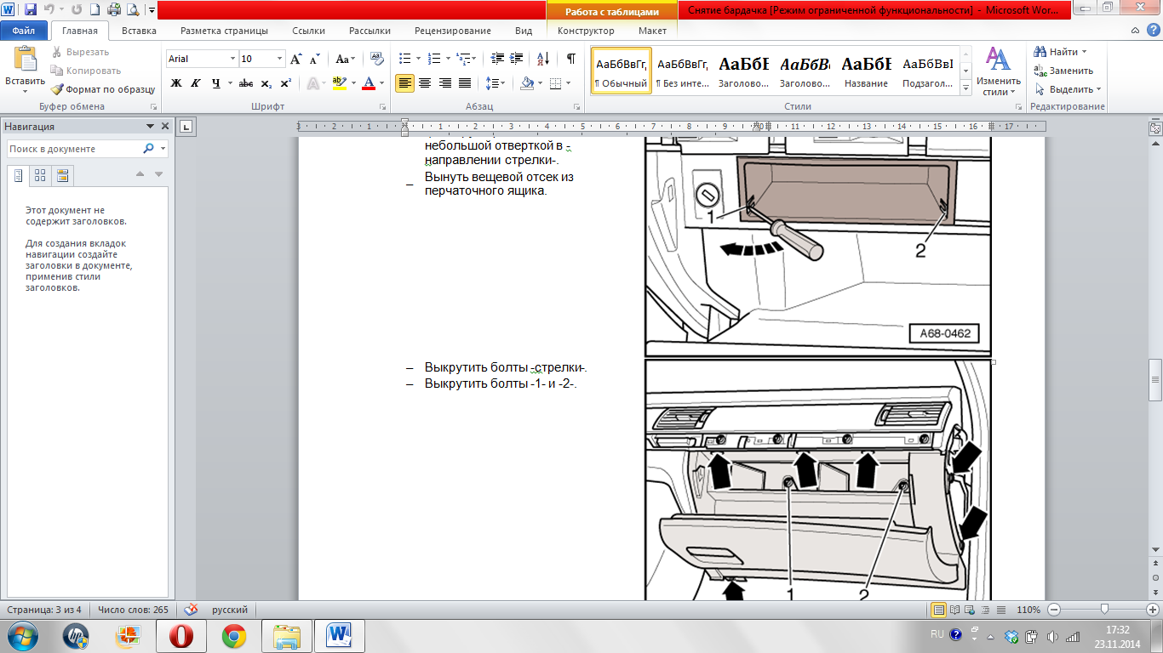Select the justify text alignment icon
Image resolution: width=1163 pixels, height=653 pixels.
pyautogui.click(x=465, y=83)
